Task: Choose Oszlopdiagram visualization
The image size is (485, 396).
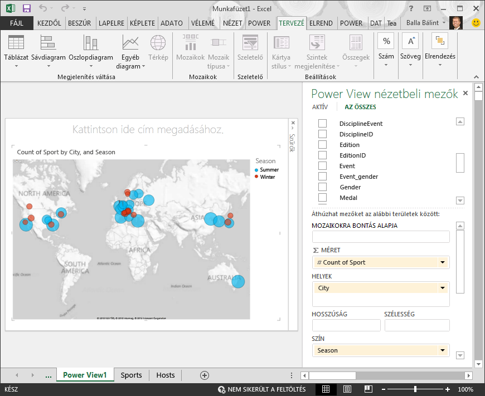Action: (91, 51)
